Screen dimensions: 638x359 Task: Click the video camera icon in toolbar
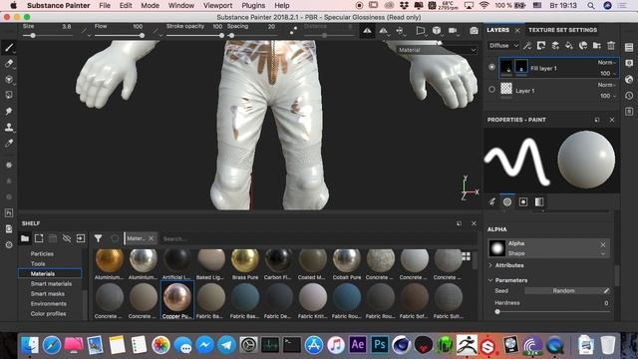click(x=453, y=31)
